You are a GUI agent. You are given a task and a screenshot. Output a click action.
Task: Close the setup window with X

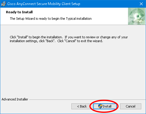point(141,4)
